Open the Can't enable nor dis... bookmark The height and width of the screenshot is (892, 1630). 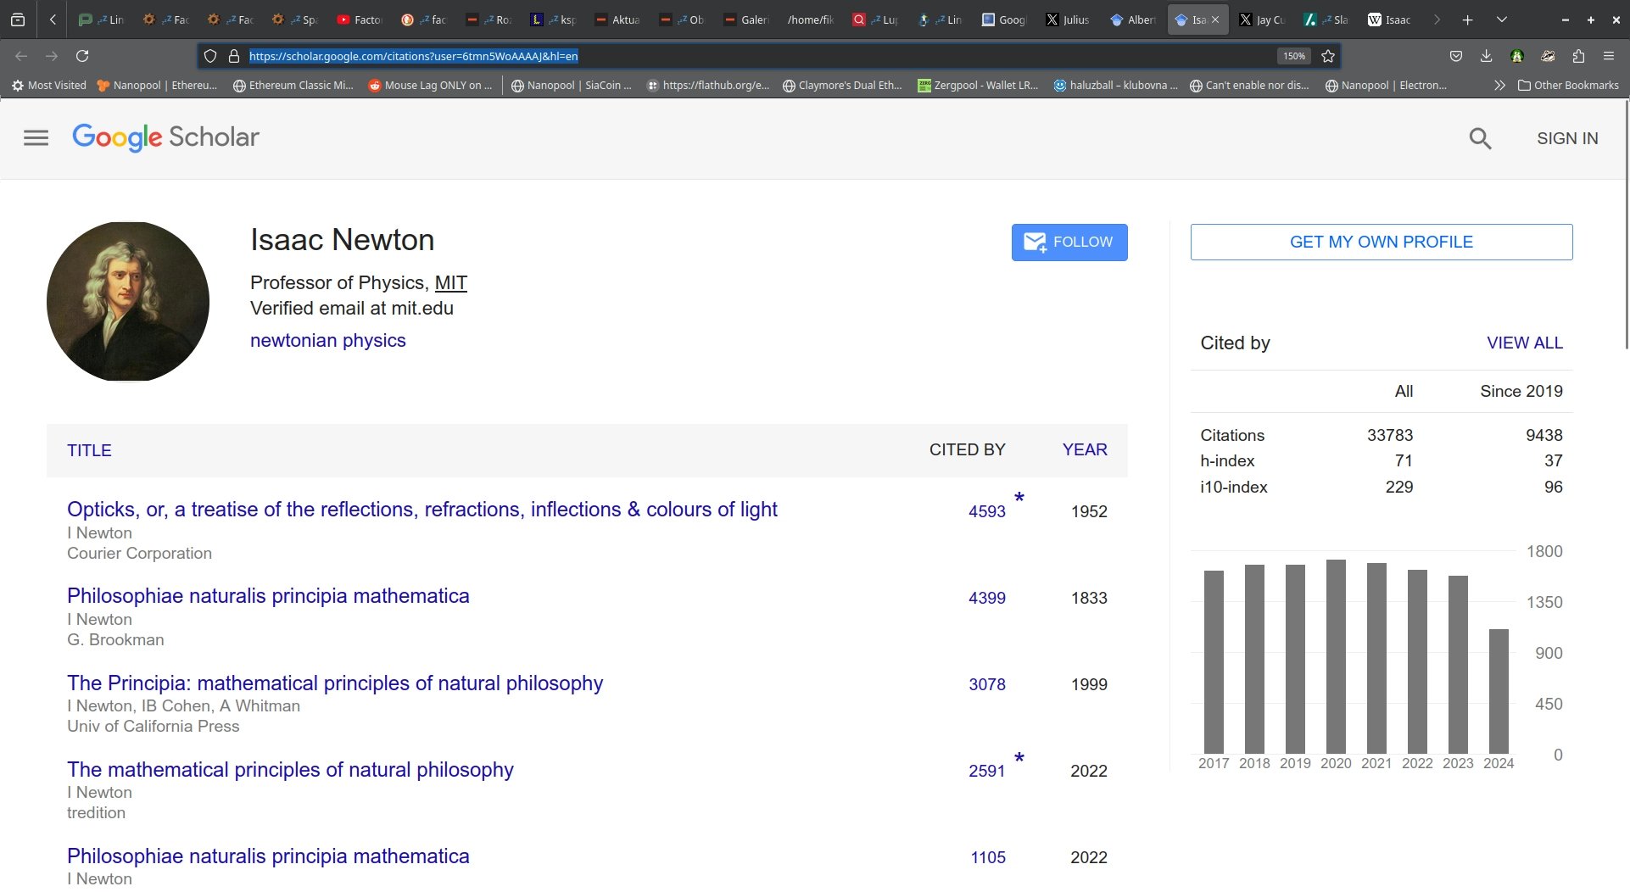pyautogui.click(x=1249, y=85)
